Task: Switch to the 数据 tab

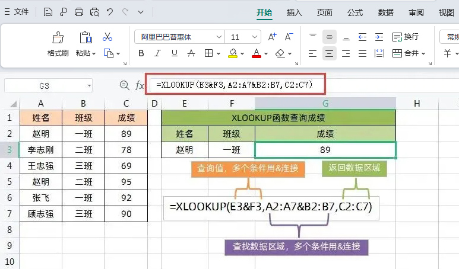Action: click(x=385, y=12)
